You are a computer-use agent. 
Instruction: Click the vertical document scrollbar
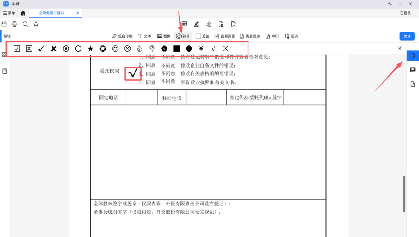(x=404, y=194)
